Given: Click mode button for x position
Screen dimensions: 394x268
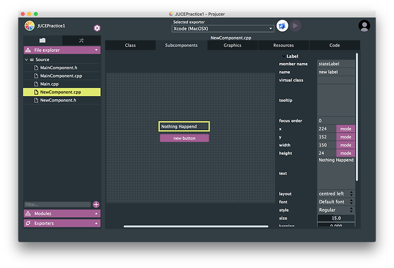Looking at the screenshot, I should pos(346,129).
